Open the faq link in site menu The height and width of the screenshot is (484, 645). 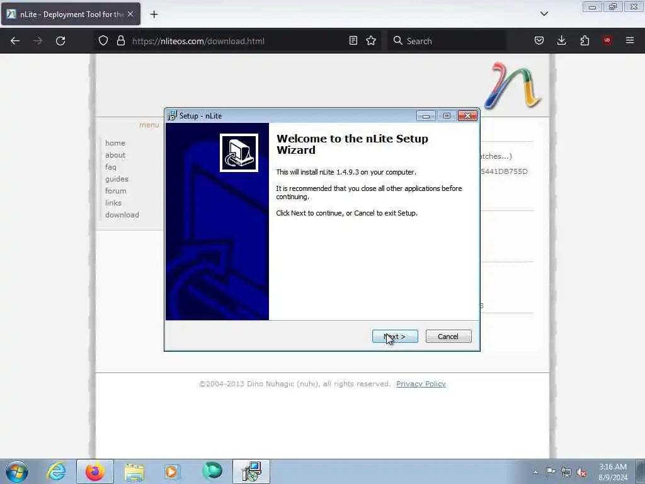[111, 166]
